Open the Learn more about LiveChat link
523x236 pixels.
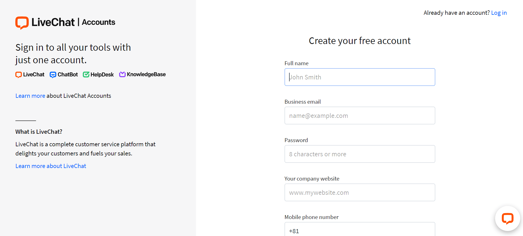coord(51,166)
